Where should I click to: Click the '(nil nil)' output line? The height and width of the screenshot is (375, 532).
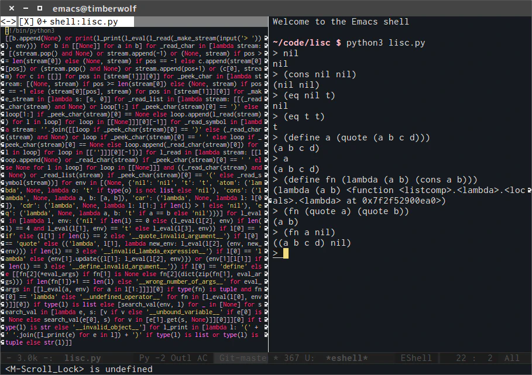(x=296, y=85)
